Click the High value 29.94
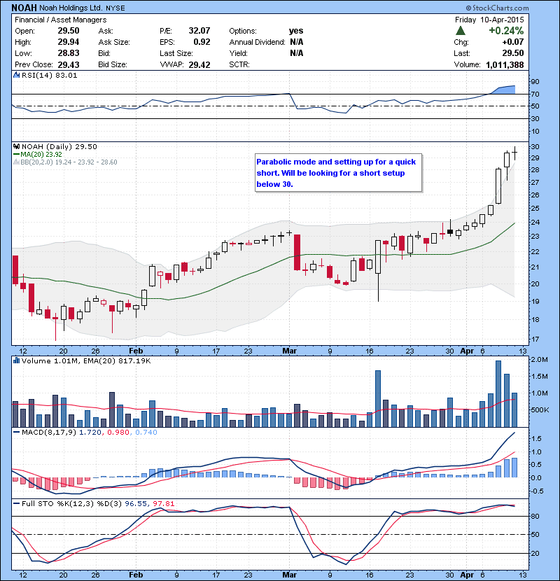Image resolution: width=560 pixels, height=581 pixels. (x=68, y=42)
